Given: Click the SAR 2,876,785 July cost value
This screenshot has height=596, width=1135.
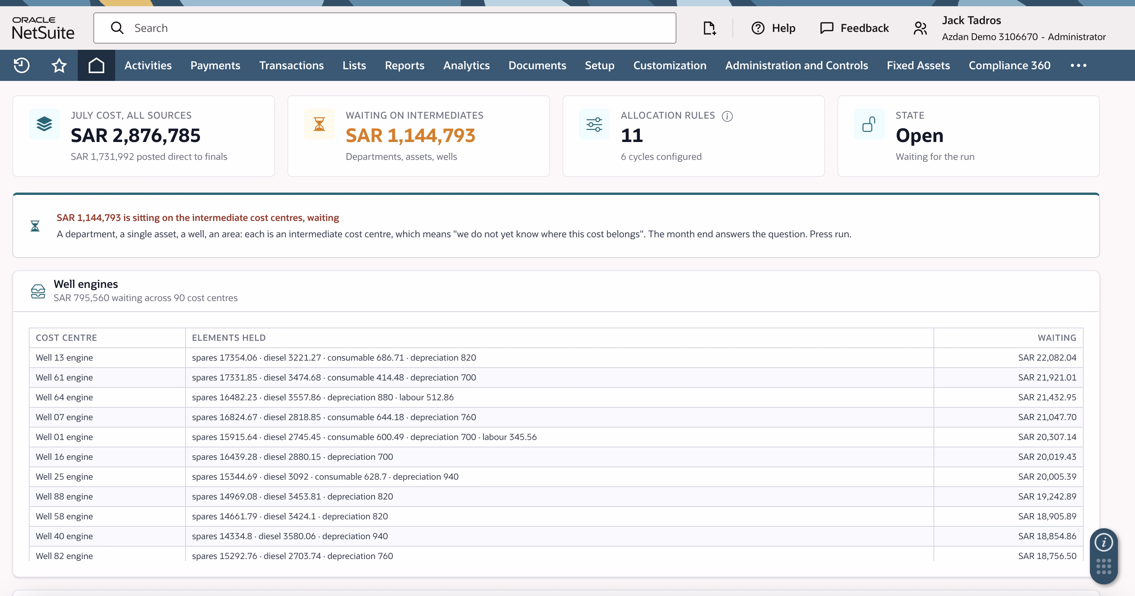Looking at the screenshot, I should coord(135,135).
